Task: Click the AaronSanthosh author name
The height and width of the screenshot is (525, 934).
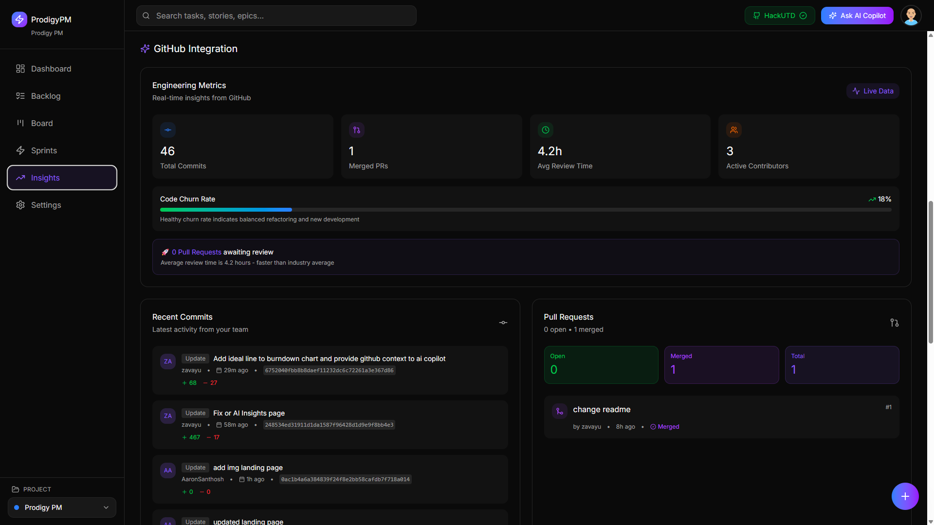Action: pyautogui.click(x=202, y=479)
